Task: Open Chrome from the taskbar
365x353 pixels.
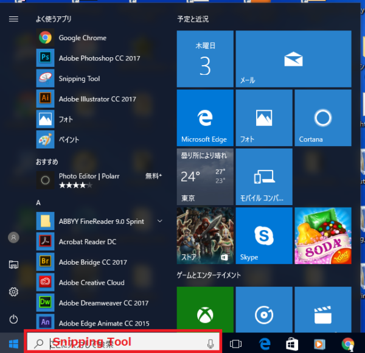Action: point(348,344)
